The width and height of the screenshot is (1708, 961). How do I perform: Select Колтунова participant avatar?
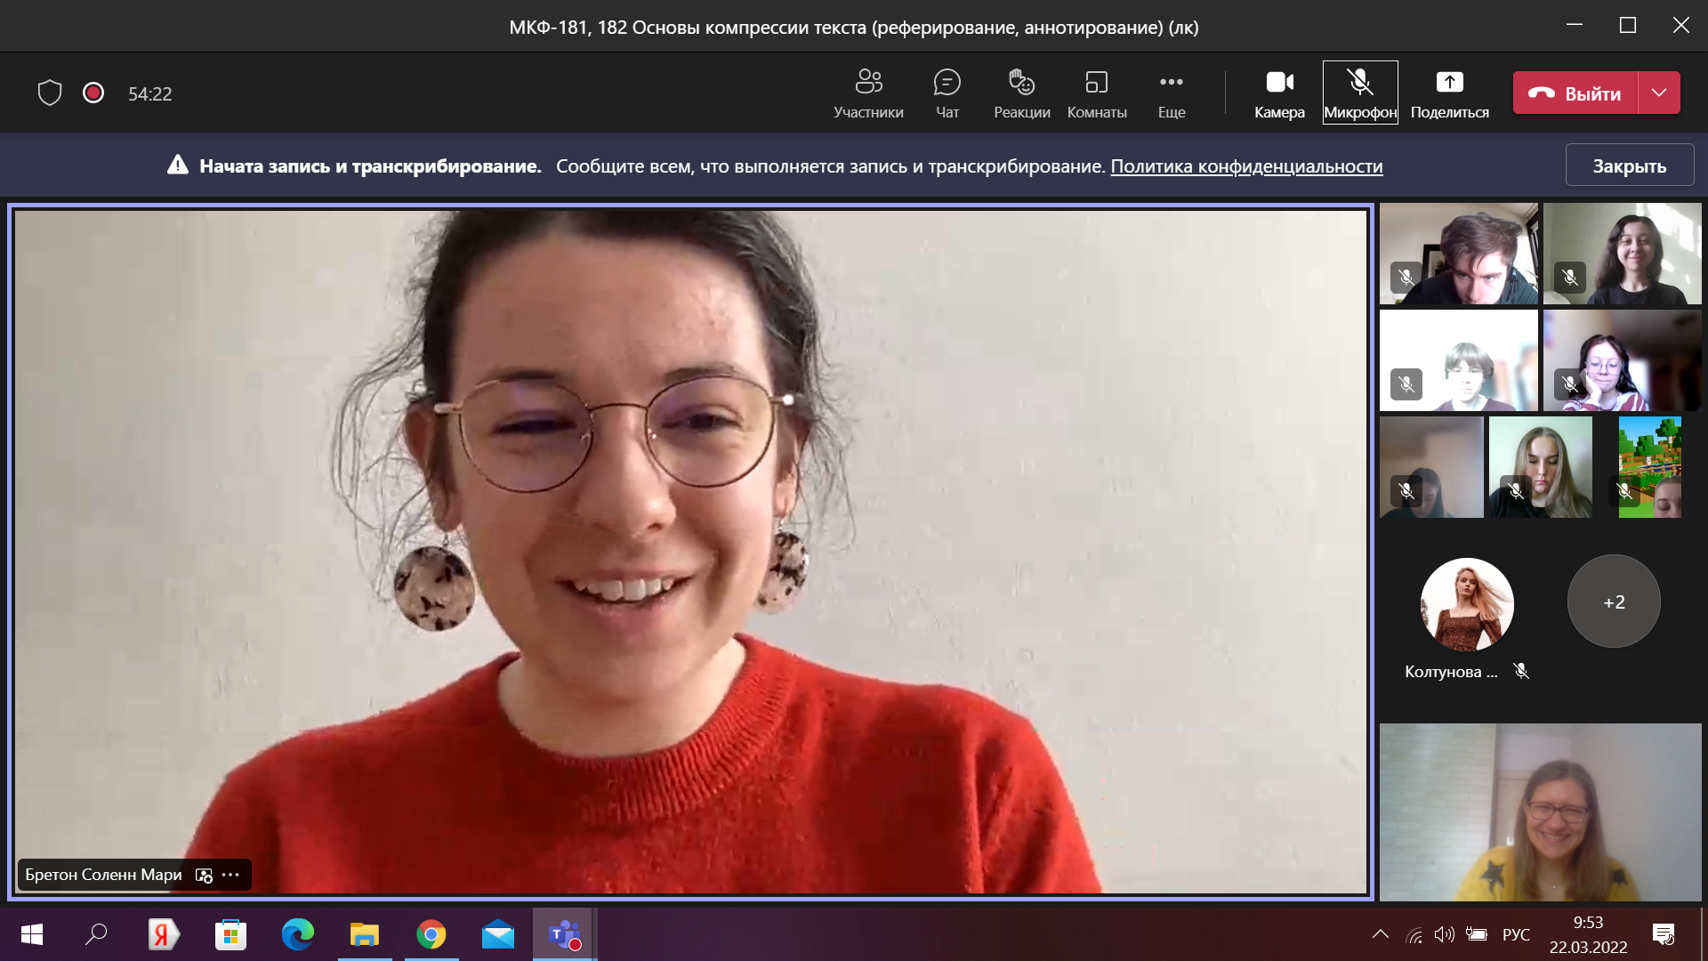click(x=1466, y=604)
